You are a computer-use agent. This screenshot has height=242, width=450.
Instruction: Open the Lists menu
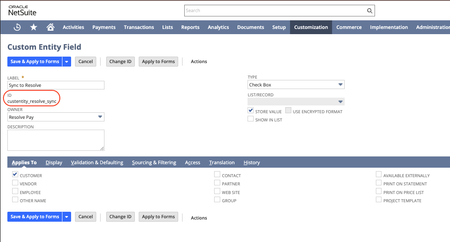pos(168,27)
